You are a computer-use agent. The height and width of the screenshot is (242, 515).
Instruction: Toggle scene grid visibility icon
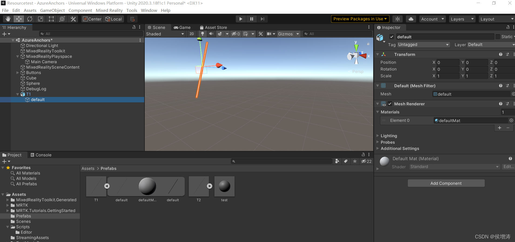tap(245, 34)
